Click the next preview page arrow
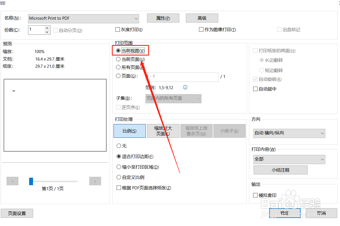The height and width of the screenshot is (226, 340). point(95,181)
